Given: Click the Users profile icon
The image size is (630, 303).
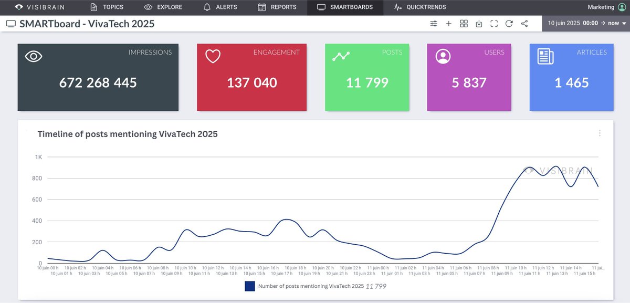Looking at the screenshot, I should [443, 56].
